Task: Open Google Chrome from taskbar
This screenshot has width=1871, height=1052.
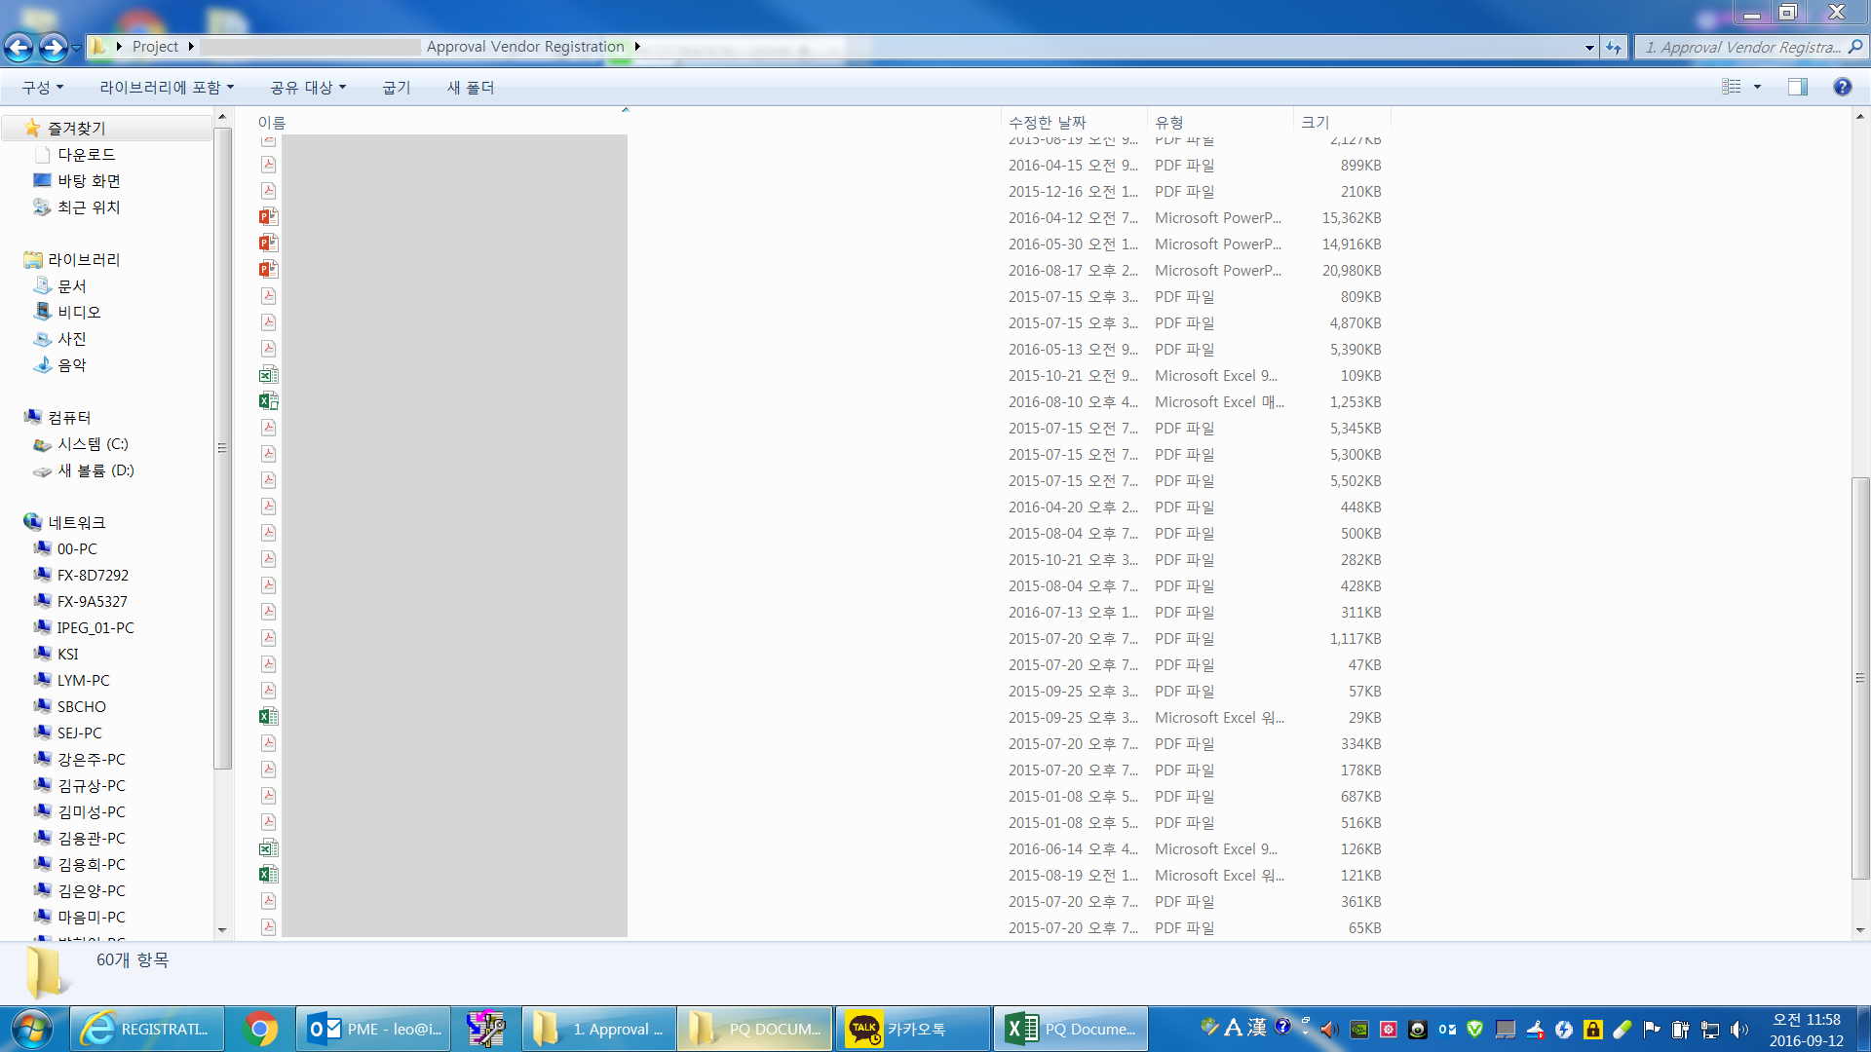Action: 260,1029
